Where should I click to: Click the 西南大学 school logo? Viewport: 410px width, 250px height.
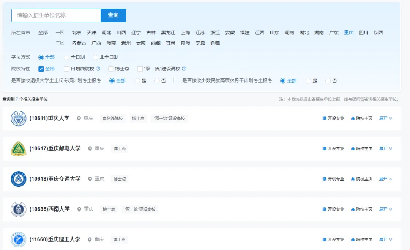click(x=18, y=209)
